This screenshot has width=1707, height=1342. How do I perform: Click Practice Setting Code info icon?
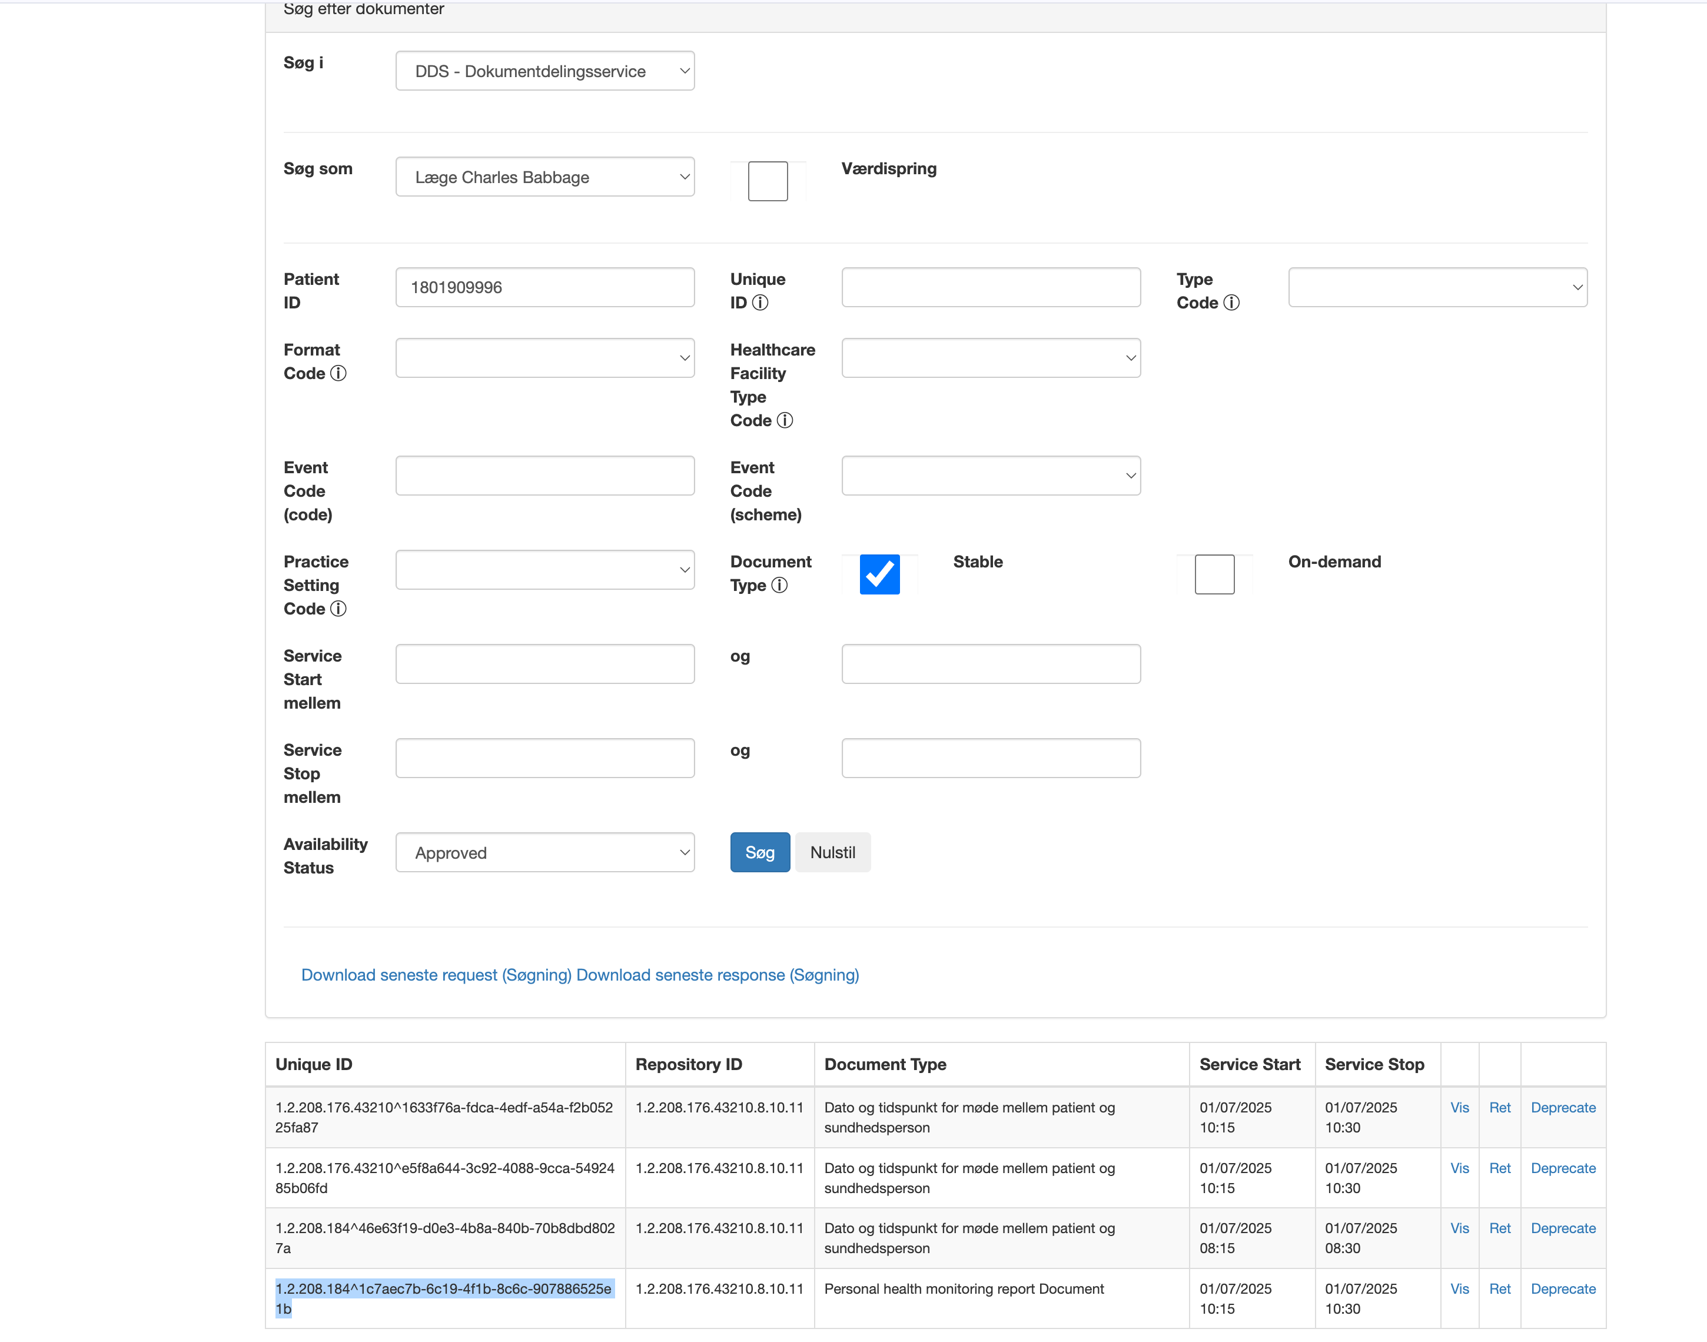point(338,609)
